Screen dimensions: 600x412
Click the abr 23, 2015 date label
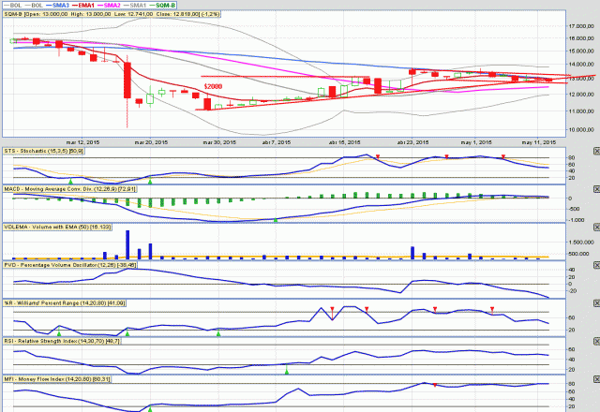pos(412,142)
